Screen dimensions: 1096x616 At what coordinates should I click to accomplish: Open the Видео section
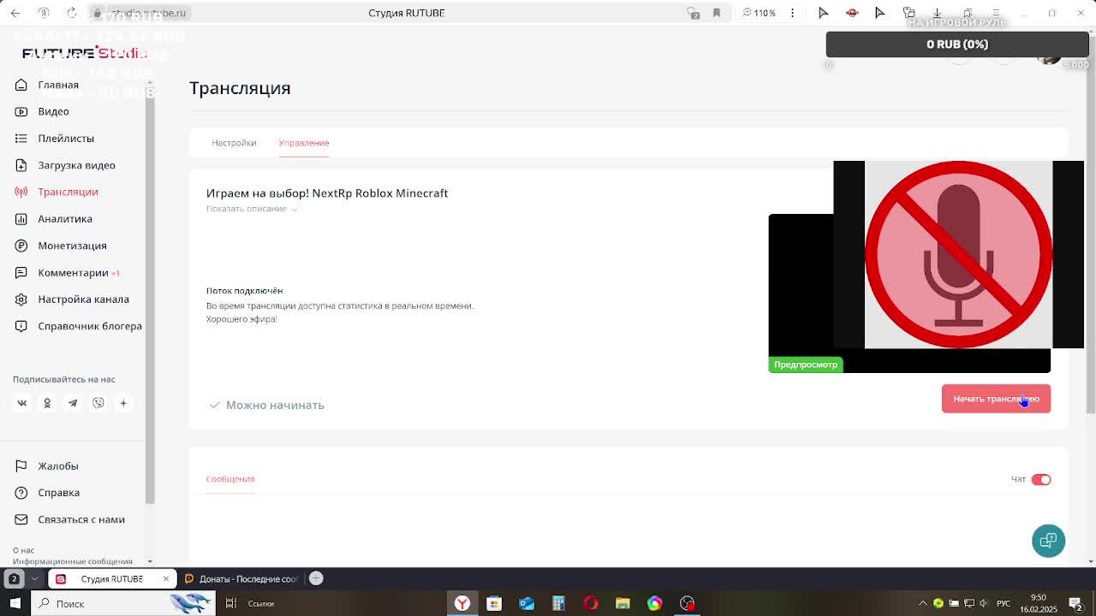tap(53, 111)
